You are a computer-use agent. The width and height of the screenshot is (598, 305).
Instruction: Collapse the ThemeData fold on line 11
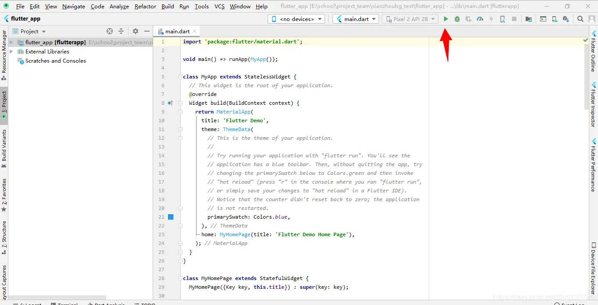click(x=180, y=129)
